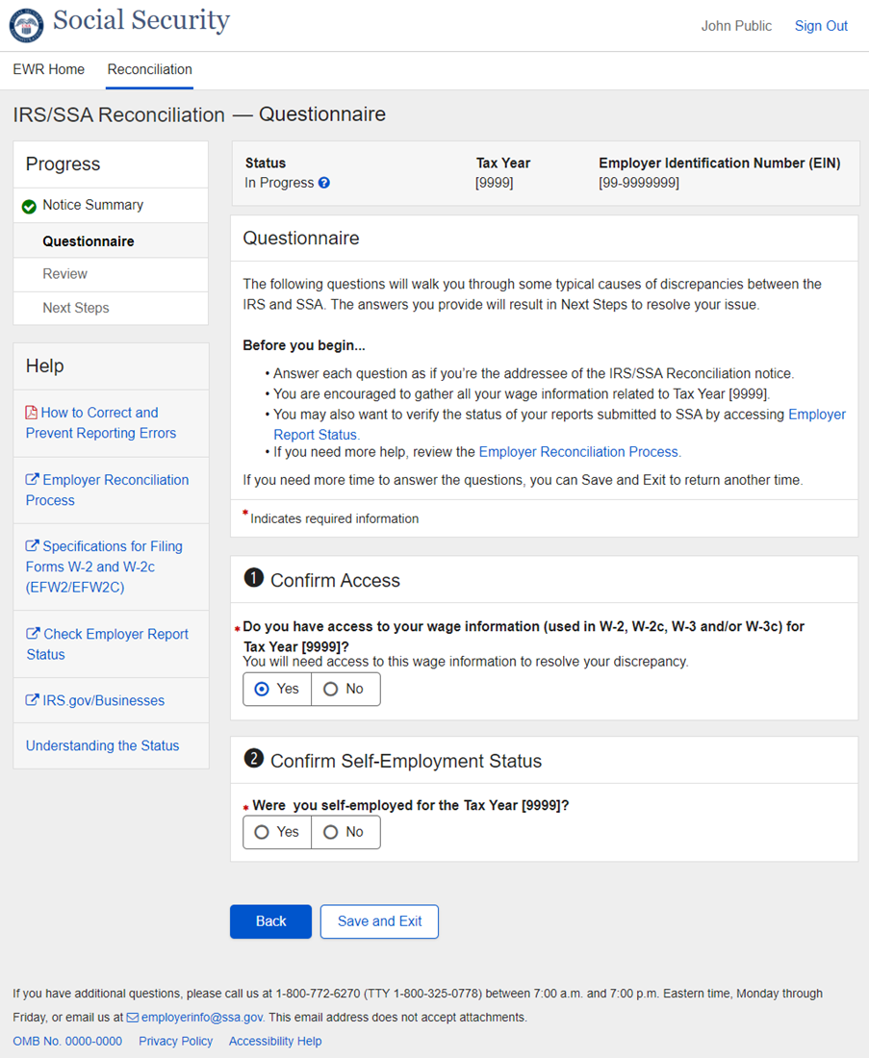
Task: Click the envelope icon by employerinfo email
Action: 133,1018
